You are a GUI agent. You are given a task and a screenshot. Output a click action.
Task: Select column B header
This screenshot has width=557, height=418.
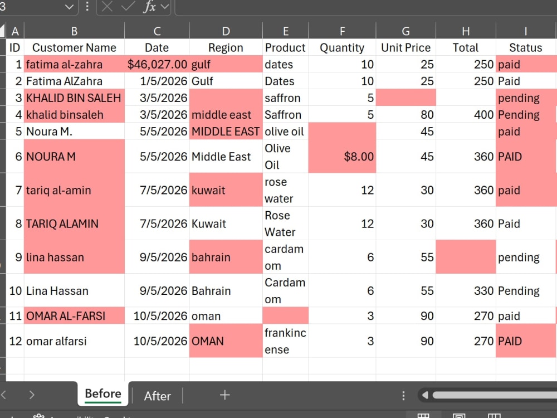(x=74, y=31)
